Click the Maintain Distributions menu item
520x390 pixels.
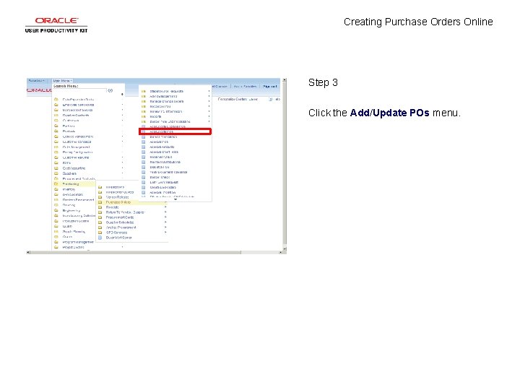(x=165, y=162)
